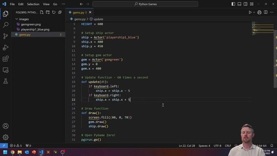This screenshot has height=156, width=277.
Task: Go forward with the right arrow
Action: (87, 4)
